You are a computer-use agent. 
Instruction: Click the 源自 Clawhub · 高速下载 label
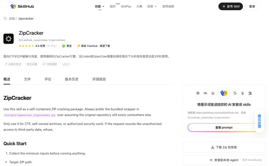point(95,46)
